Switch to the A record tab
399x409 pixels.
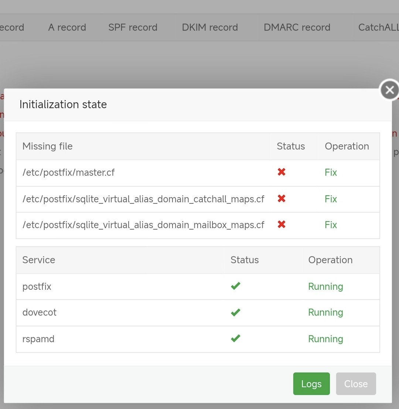click(67, 27)
